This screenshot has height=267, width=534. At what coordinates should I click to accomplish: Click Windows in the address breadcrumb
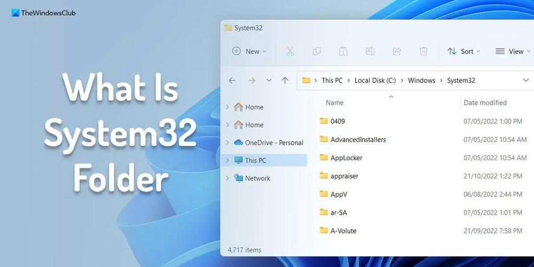421,81
